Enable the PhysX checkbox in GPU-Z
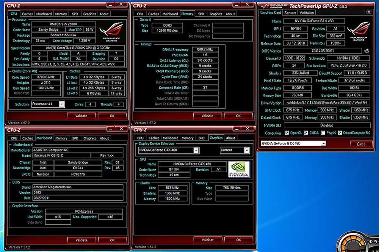Image resolution: width=379 pixels, height=252 pixels. click(x=323, y=133)
